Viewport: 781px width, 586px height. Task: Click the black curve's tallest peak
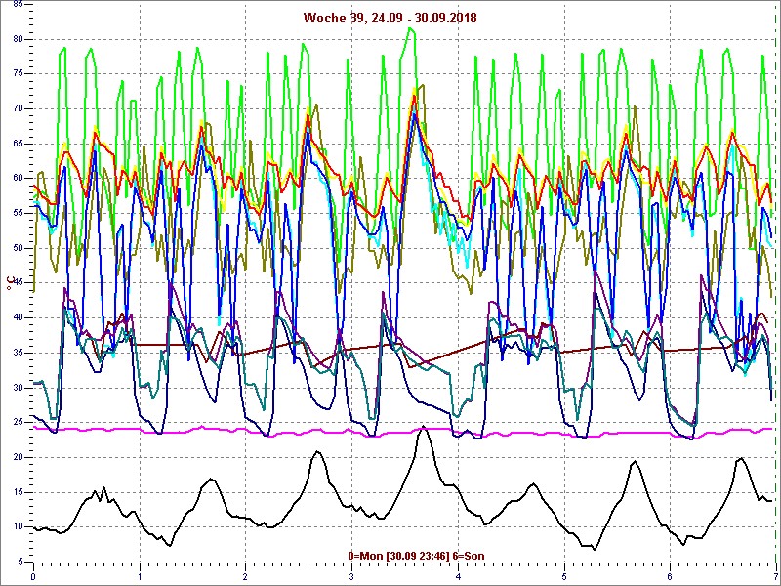[x=422, y=429]
